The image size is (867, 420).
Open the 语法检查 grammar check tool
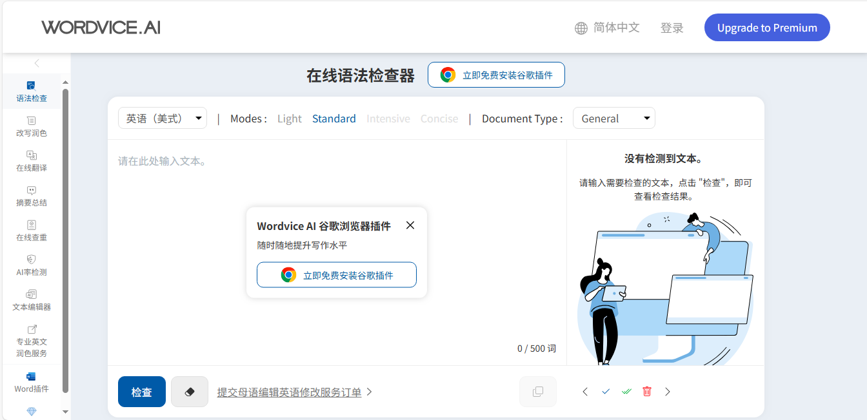coord(32,91)
